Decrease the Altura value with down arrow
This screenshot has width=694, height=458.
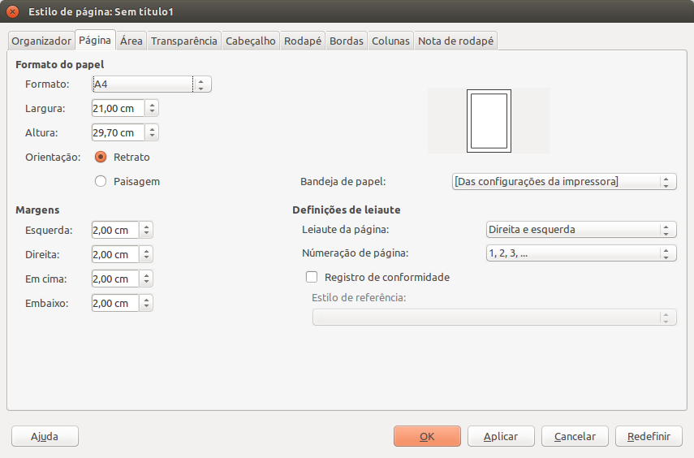coord(152,136)
